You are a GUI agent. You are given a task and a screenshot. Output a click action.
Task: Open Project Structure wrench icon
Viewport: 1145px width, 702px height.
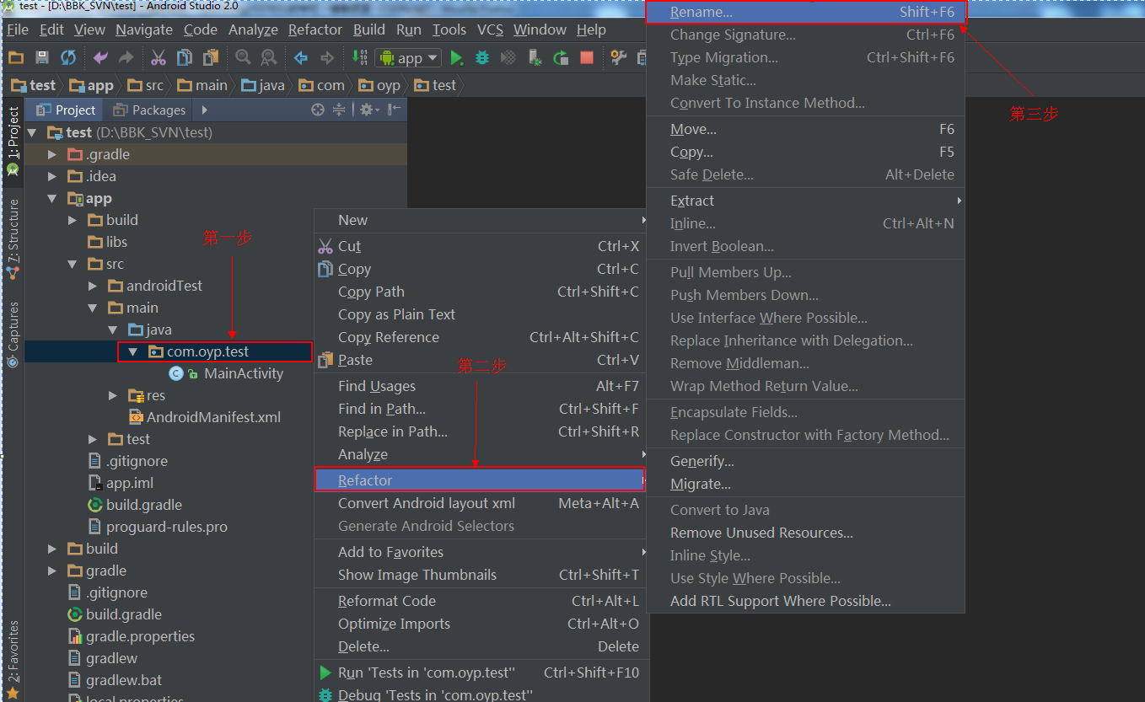619,57
